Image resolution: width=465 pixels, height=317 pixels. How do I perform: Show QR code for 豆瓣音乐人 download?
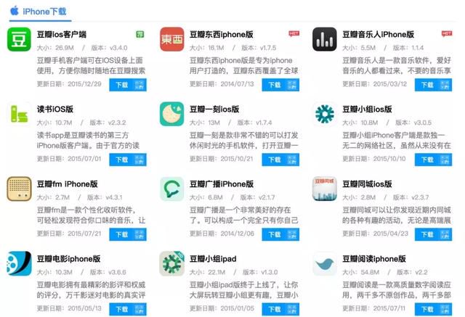pyautogui.click(x=445, y=85)
